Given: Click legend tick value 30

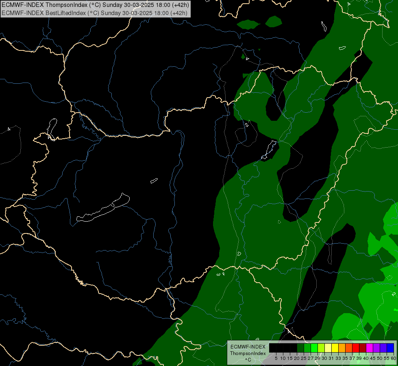Looking at the screenshot, I should pos(324,358).
